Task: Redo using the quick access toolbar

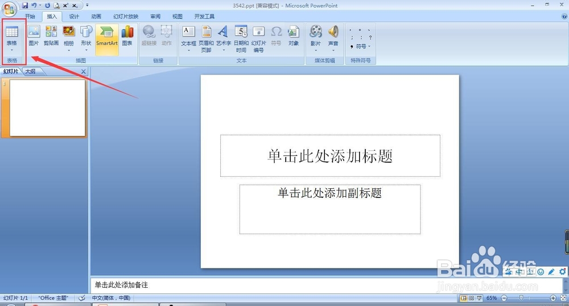Action: click(x=48, y=6)
